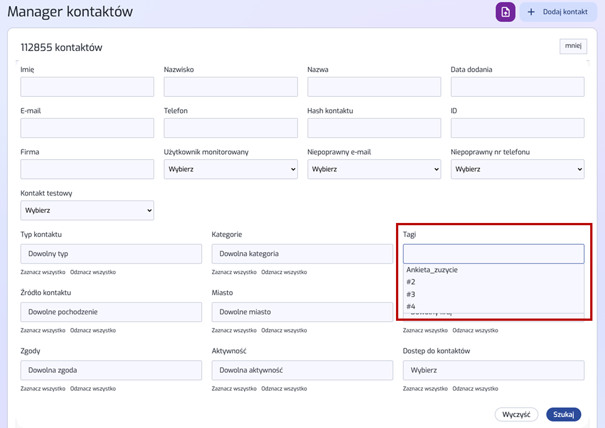Image resolution: width=605 pixels, height=428 pixels.
Task: Click the Dodaj kontakt button
Action: (x=558, y=12)
